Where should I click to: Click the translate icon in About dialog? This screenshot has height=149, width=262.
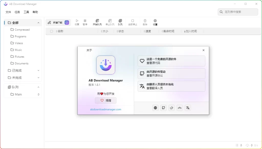(x=188, y=108)
